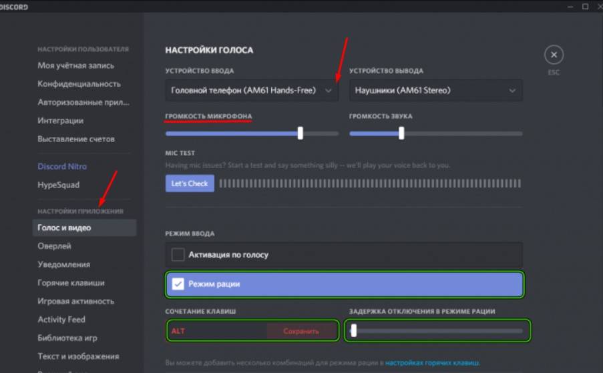The width and height of the screenshot is (603, 373).
Task: Click Задержка отключения в режиме рации label
Action: 422,311
